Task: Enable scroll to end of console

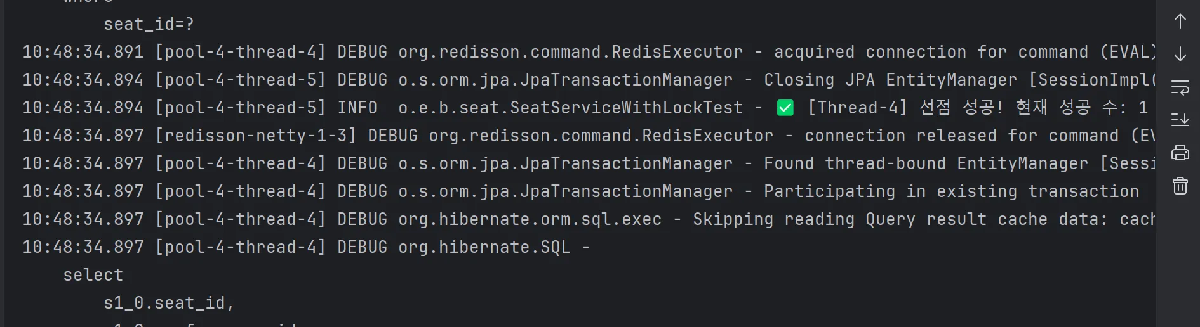Action: (x=1180, y=120)
